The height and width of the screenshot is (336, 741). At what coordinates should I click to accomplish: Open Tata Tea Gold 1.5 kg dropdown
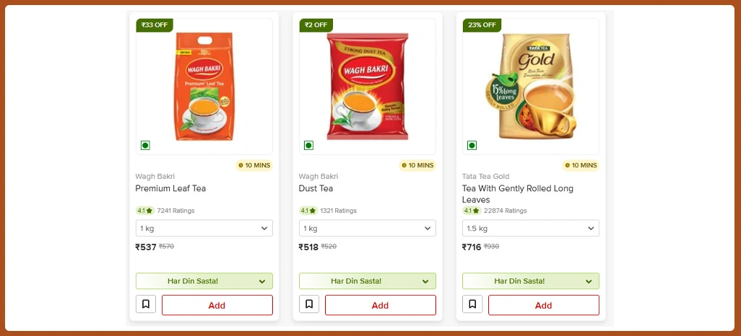[x=531, y=229]
